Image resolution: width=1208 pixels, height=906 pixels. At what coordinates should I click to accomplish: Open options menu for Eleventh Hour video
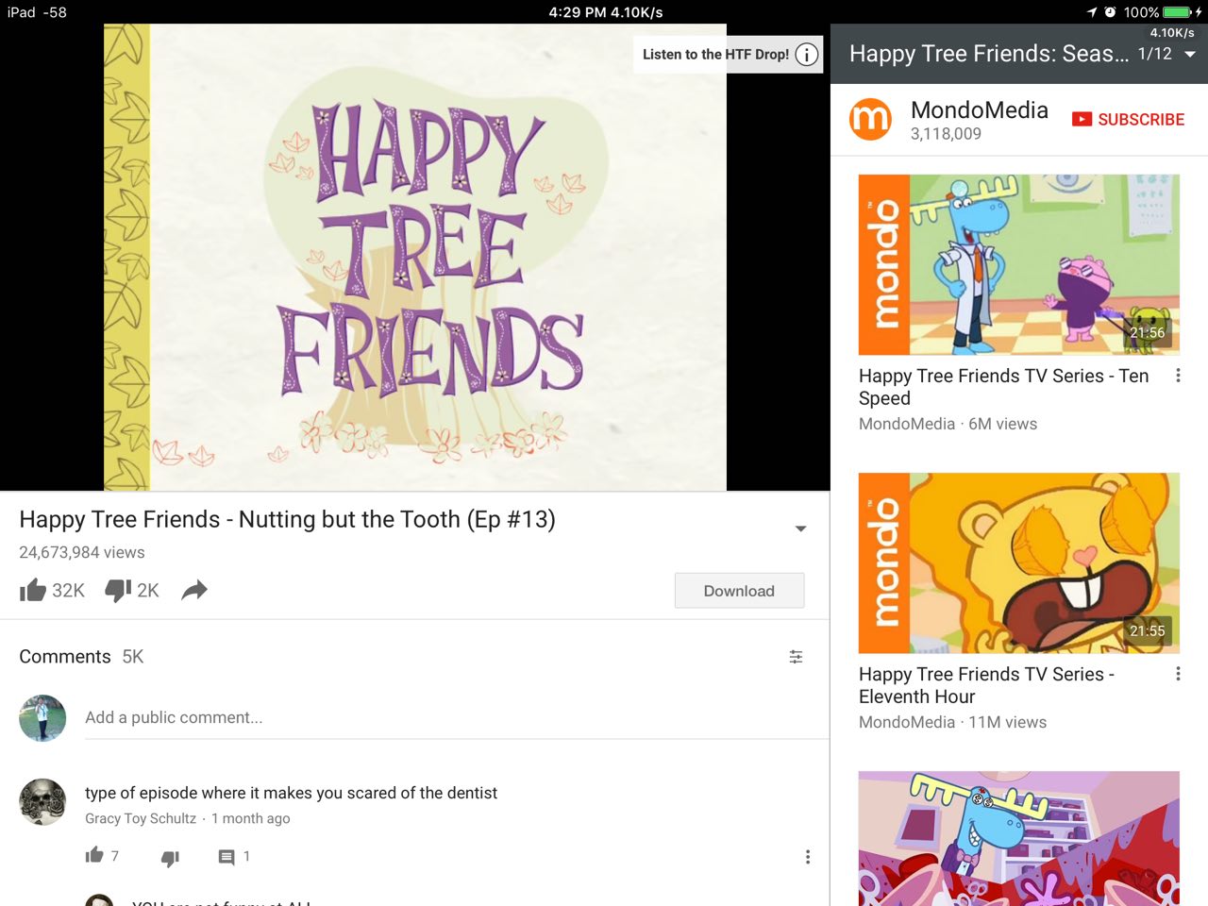click(1178, 674)
